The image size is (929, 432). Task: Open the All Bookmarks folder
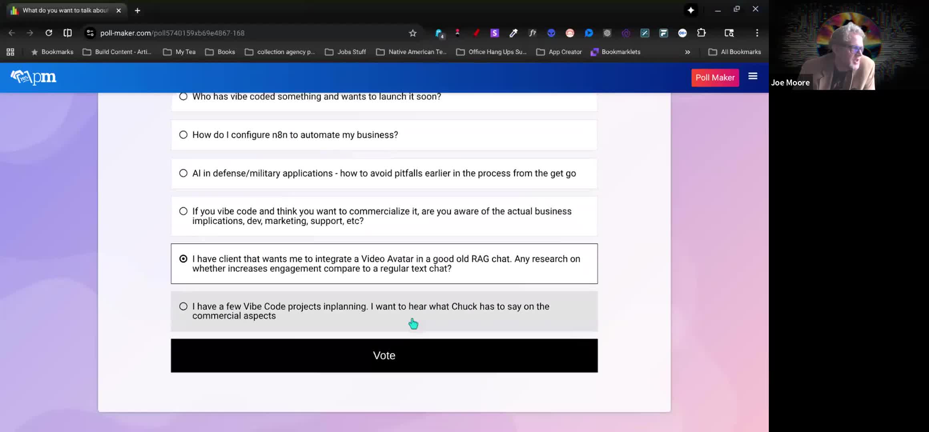(734, 52)
